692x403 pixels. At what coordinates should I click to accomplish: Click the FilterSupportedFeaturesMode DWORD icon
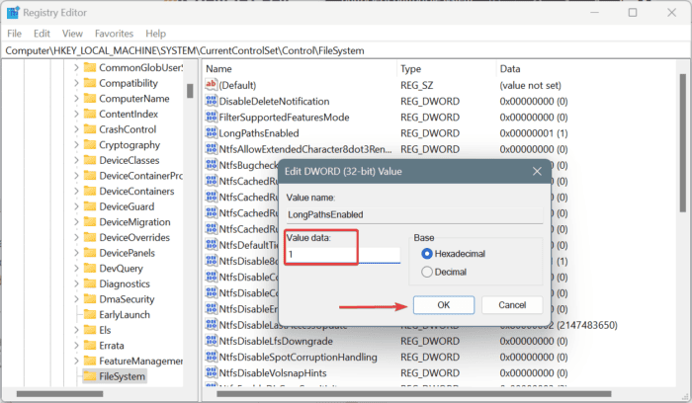coord(212,117)
